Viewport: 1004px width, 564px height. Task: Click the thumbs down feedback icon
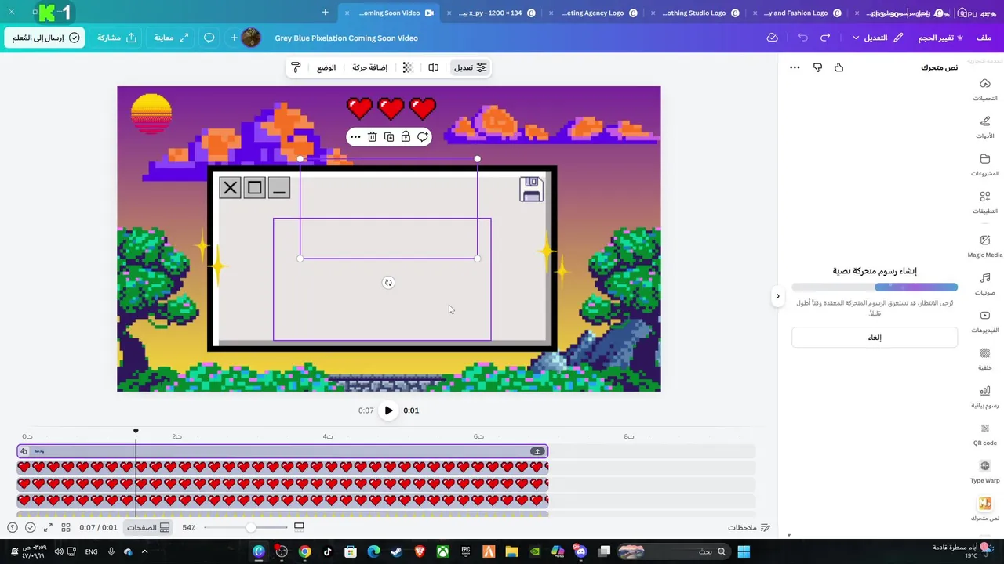click(817, 67)
